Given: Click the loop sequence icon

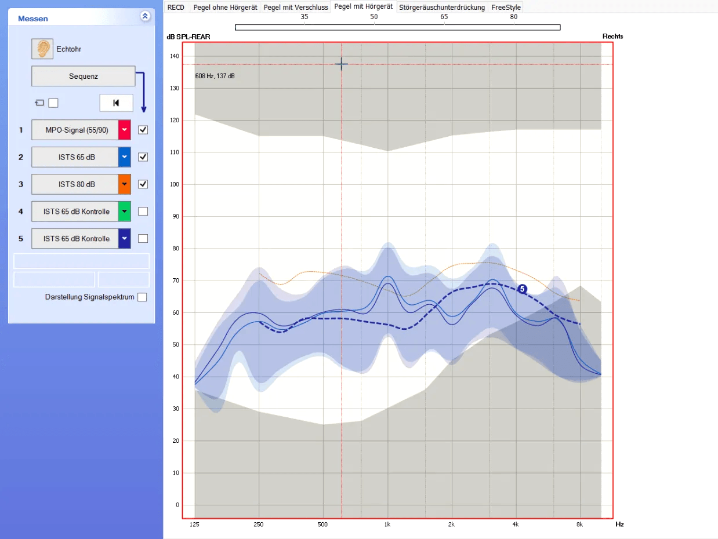Looking at the screenshot, I should click(x=39, y=103).
